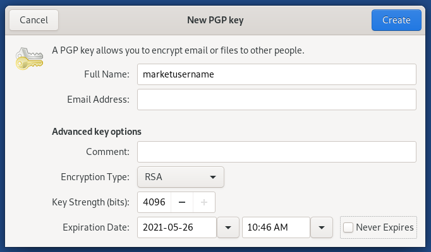Enable the Never Expires checkbox
The width and height of the screenshot is (431, 252).
point(348,227)
